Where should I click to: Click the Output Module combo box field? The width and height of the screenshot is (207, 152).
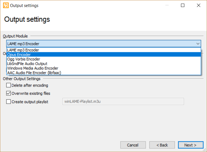(x=103, y=44)
